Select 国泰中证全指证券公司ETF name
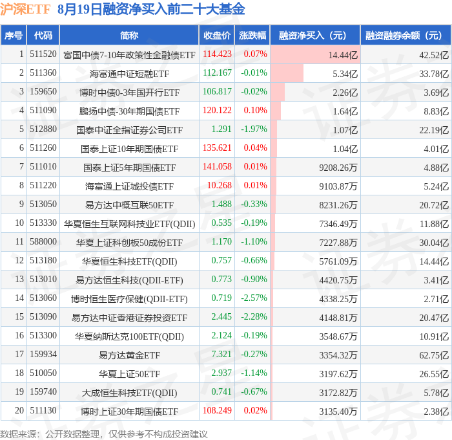Viewport: 452px width, 440px height. point(129,130)
